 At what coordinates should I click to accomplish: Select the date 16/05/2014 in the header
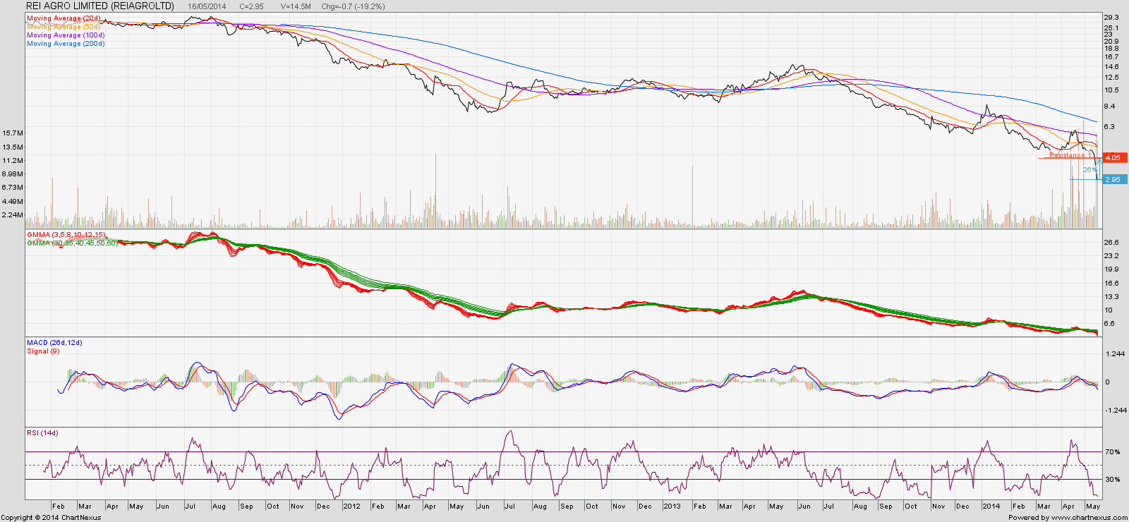[x=207, y=6]
